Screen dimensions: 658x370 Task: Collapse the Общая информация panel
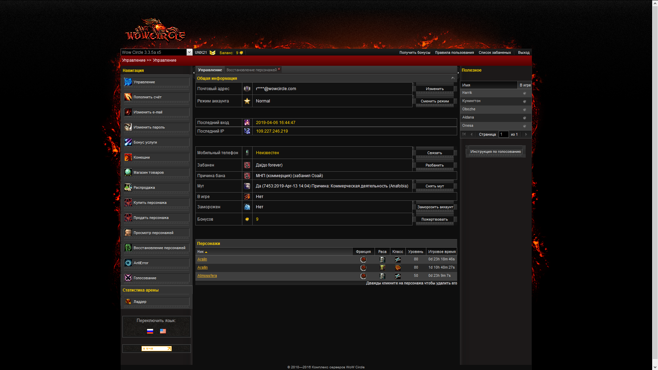[453, 78]
